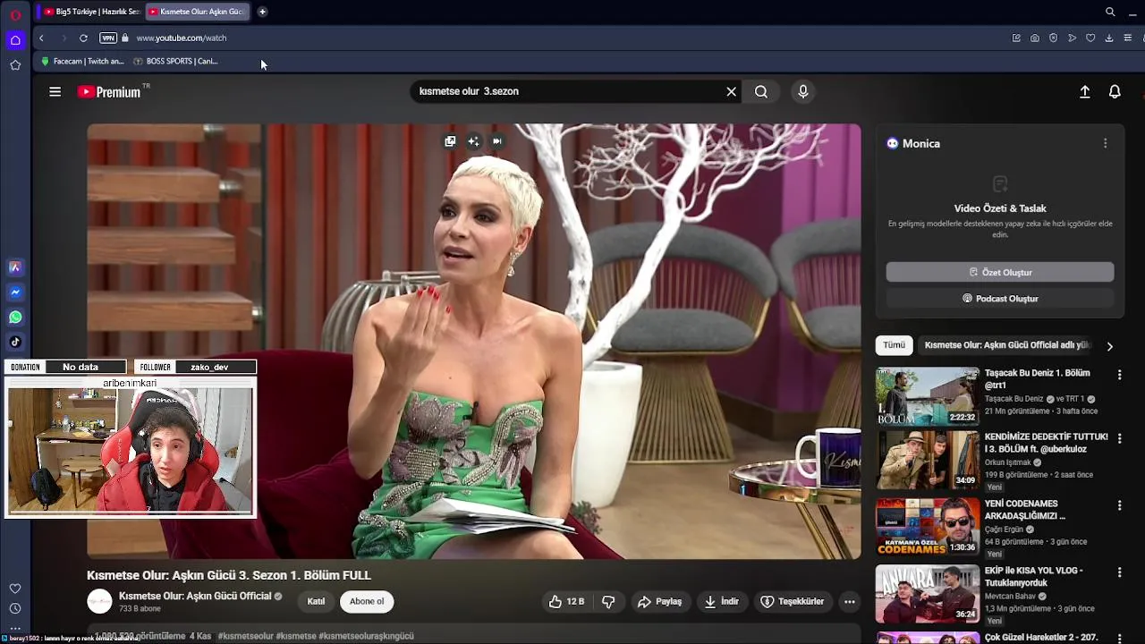The width and height of the screenshot is (1145, 644).
Task: Dislike the video with thumbs down
Action: pos(608,602)
